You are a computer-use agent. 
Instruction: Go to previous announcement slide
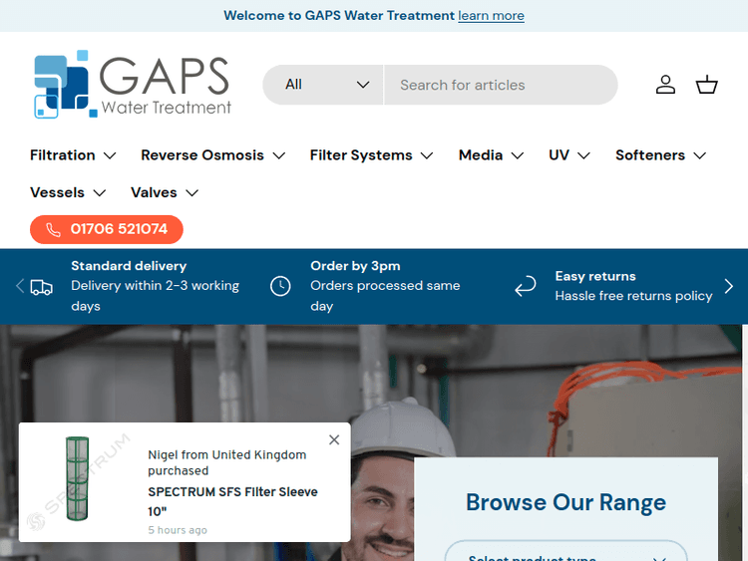click(x=20, y=286)
